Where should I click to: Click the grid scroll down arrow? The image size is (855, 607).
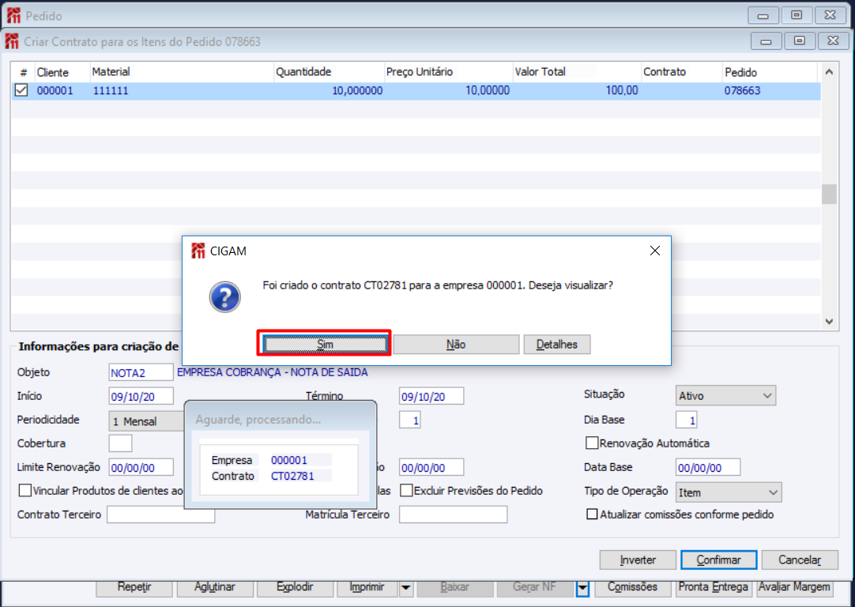click(829, 322)
